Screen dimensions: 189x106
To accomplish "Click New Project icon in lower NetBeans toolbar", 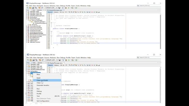I will pos(31,60).
